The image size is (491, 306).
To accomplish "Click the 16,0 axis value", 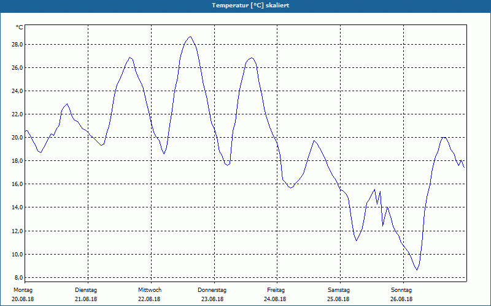I will click(17, 184).
